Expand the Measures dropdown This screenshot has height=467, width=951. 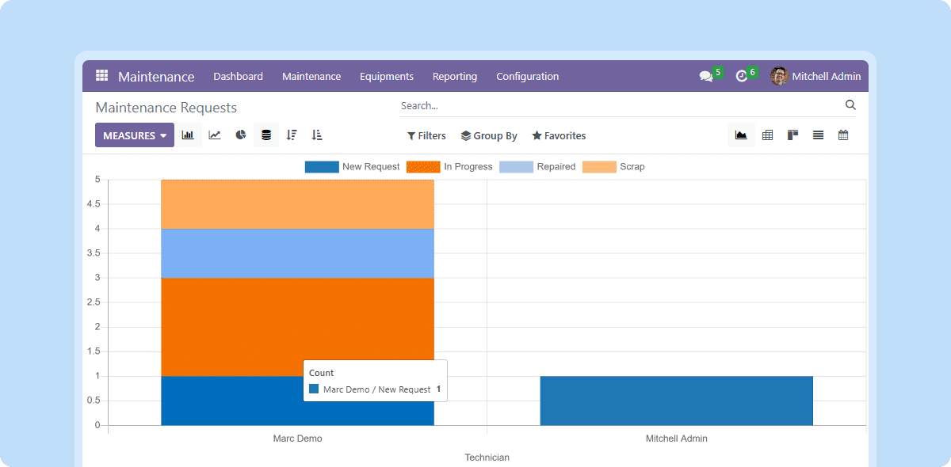135,135
